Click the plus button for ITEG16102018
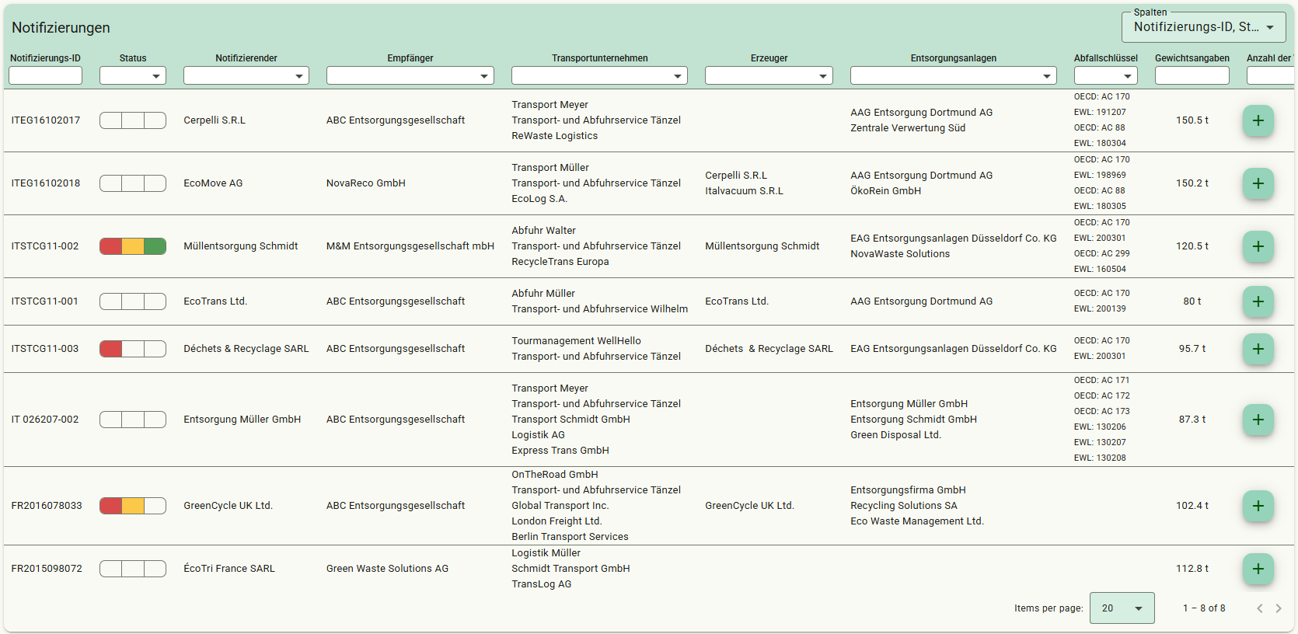 tap(1258, 183)
